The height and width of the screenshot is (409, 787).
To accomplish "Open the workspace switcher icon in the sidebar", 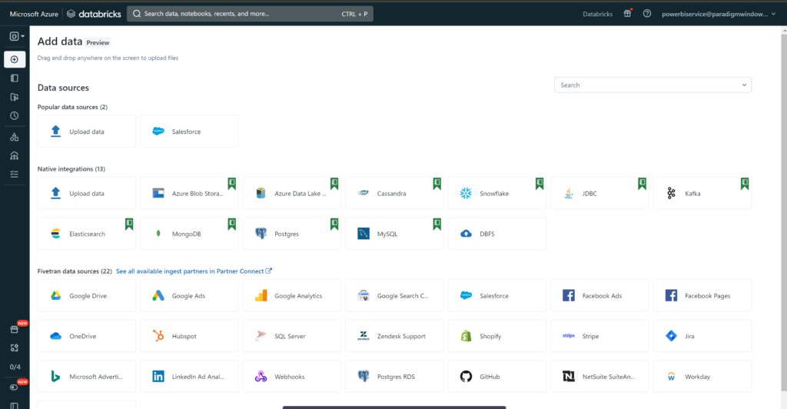I will coord(17,36).
